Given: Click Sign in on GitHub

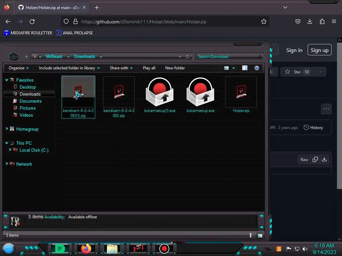Looking at the screenshot, I should pos(294,50).
